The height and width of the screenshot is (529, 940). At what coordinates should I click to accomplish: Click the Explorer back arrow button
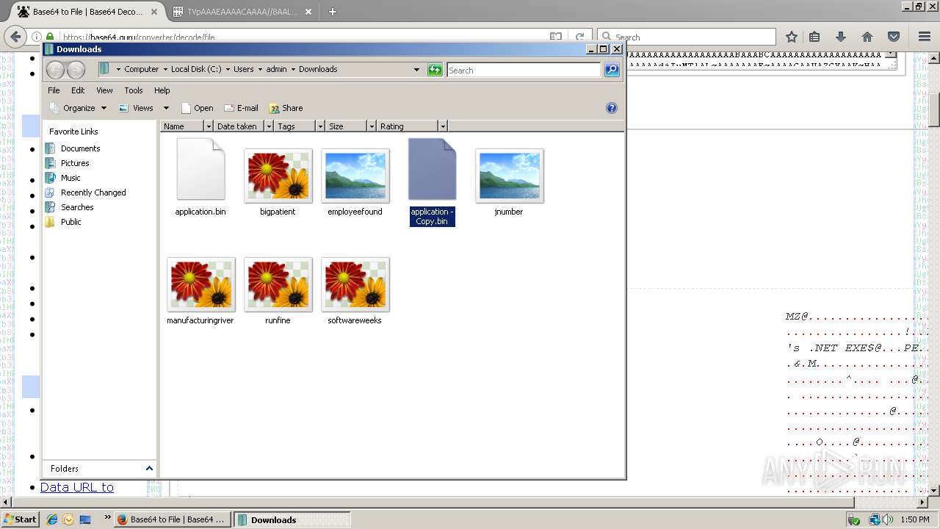(x=55, y=70)
